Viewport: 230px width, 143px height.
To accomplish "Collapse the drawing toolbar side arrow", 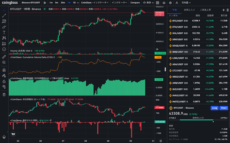I will click(x=8, y=132).
